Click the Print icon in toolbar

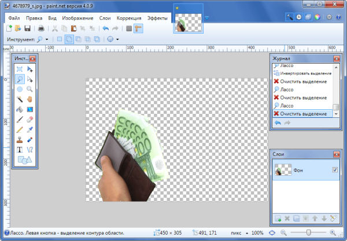pyautogui.click(x=40, y=28)
